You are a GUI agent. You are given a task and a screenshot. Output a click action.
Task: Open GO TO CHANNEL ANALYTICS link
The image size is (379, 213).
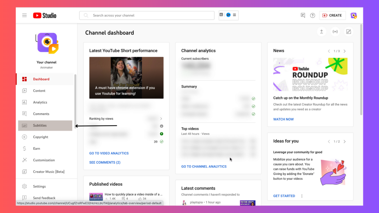tap(204, 166)
